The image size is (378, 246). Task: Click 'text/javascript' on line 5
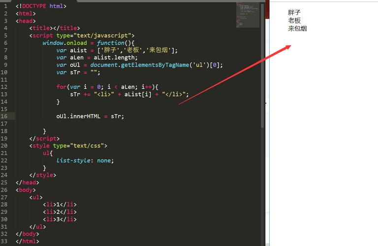[102, 35]
